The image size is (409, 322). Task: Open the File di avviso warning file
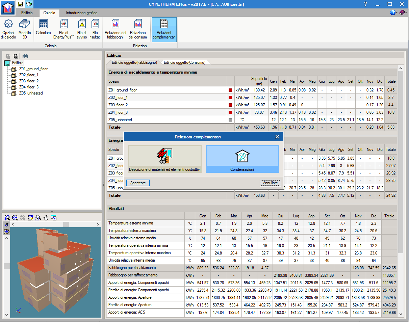pyautogui.click(x=82, y=30)
